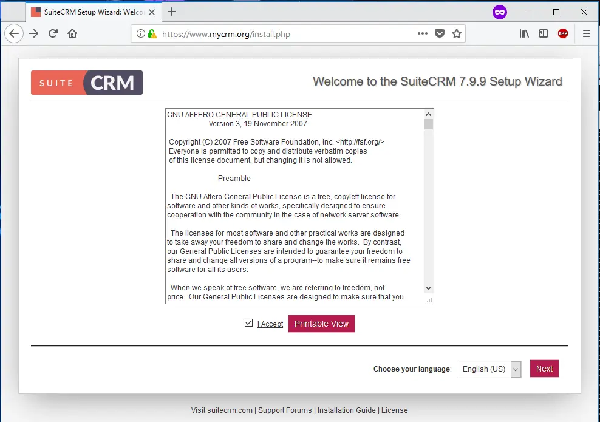600x422 pixels.
Task: Click the Welcome to the SuiteCRM 7.9.9 Setup Wizard title
Action: pos(437,81)
